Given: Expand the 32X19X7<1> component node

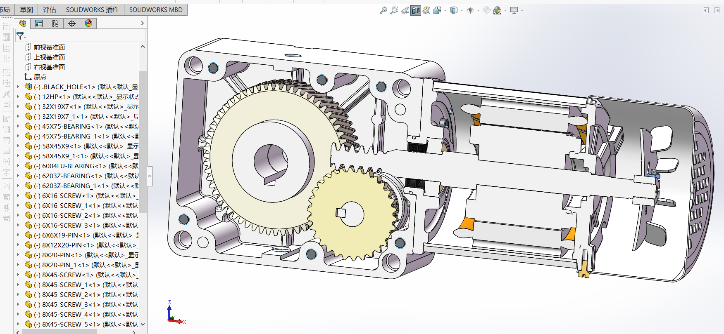Looking at the screenshot, I should pos(18,106).
